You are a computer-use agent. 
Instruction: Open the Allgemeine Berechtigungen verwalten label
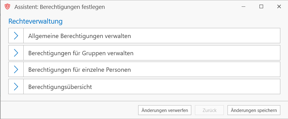pos(80,36)
